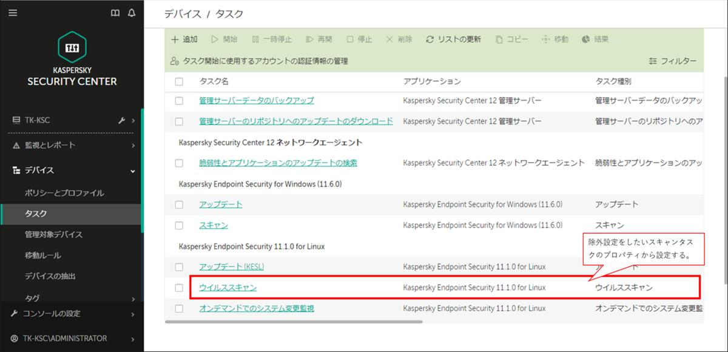Expand the コンソールの設定 section
Screen dimensions: 728x352
tap(133, 314)
